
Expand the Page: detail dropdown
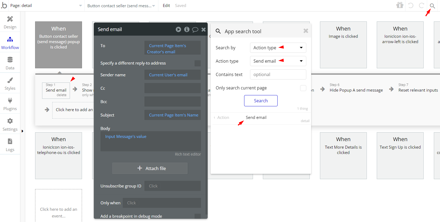(x=46, y=6)
